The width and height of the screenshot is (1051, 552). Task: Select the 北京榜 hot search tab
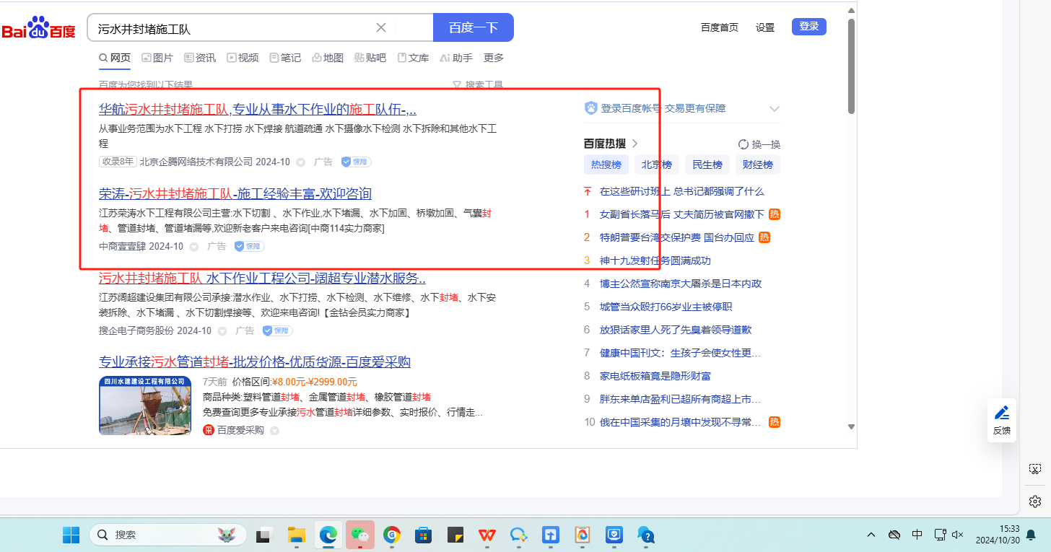tap(657, 165)
